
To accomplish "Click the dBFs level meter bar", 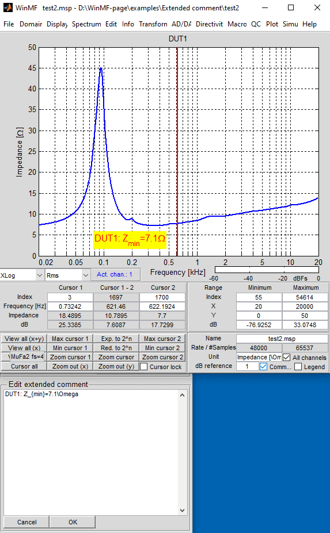I will pos(267,270).
